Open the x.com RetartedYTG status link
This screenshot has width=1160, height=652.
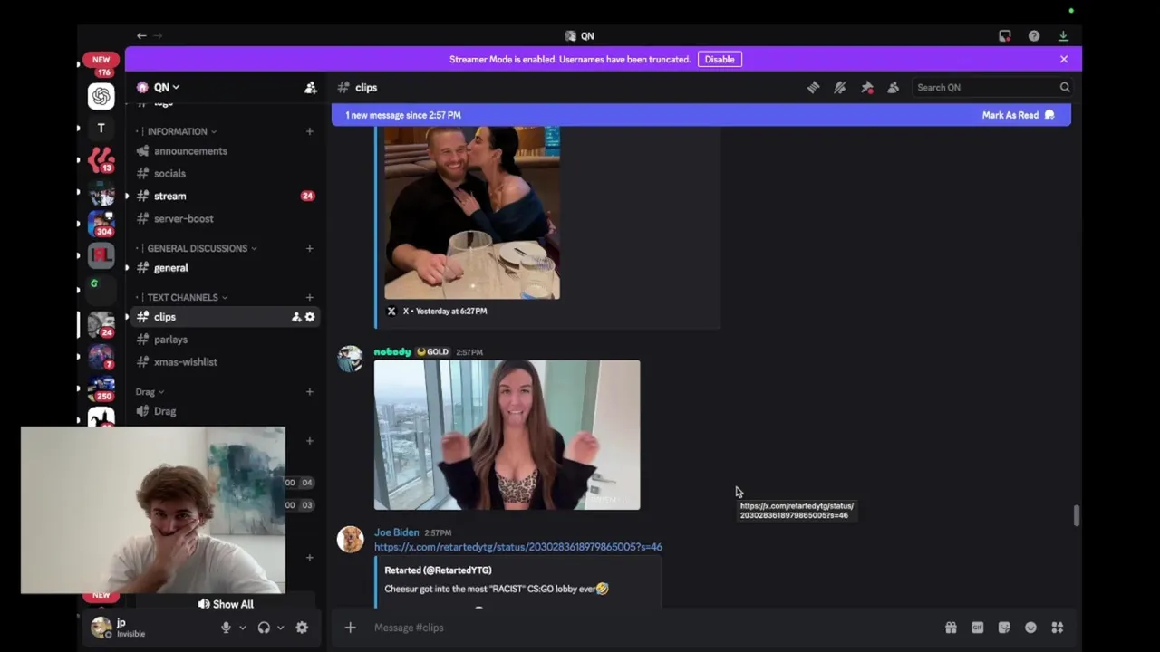pos(518,547)
